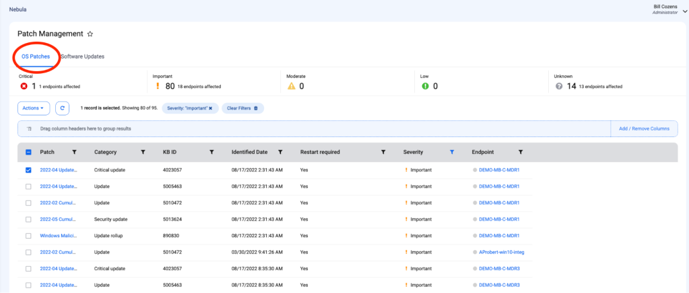
Task: Switch to the Software Updates tab
Action: tap(83, 56)
